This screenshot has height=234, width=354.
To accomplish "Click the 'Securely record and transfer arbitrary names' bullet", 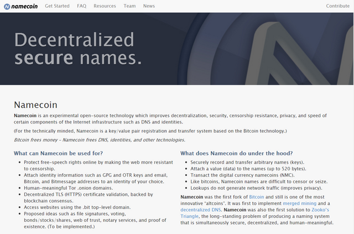I will (x=247, y=162).
